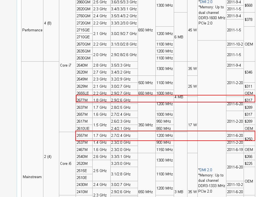This screenshot has height=197, width=260.
Task: Click the 2760QM model cell
Action: pyautogui.click(x=84, y=16)
